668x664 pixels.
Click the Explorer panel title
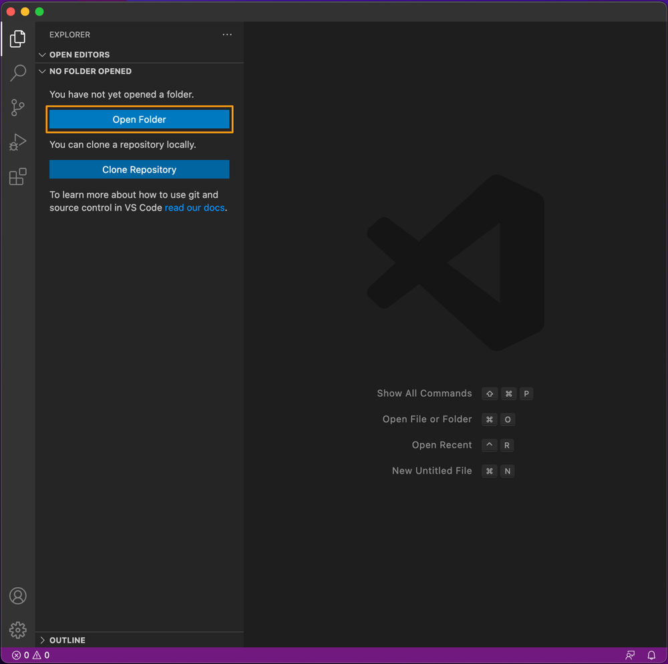[69, 35]
